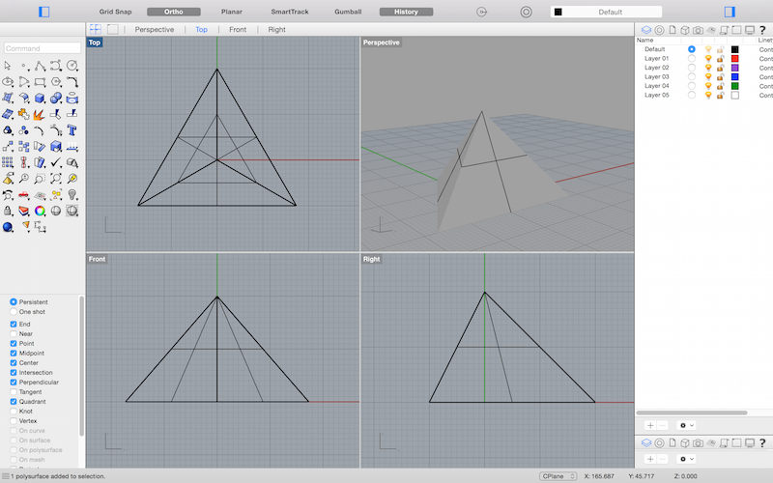Choose the Rectangle tool
The height and width of the screenshot is (483, 773).
pyautogui.click(x=40, y=82)
